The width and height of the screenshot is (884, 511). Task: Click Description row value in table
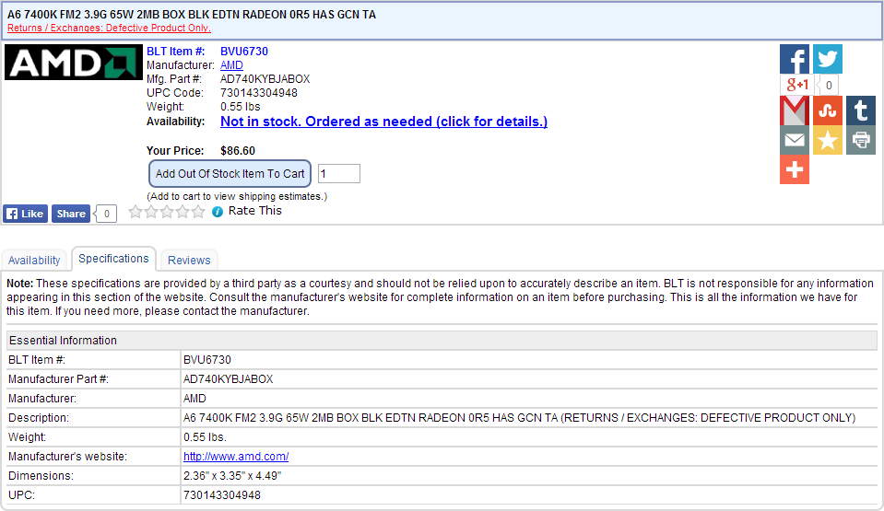pyautogui.click(x=519, y=418)
